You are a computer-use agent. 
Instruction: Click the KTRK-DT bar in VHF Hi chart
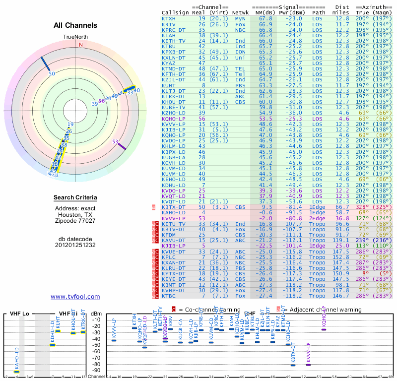tap(83, 332)
